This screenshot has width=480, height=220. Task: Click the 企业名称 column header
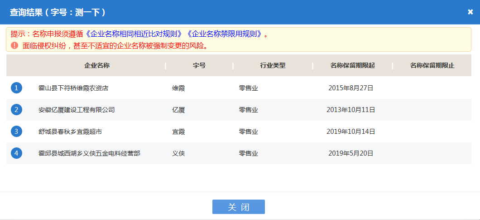click(x=97, y=65)
